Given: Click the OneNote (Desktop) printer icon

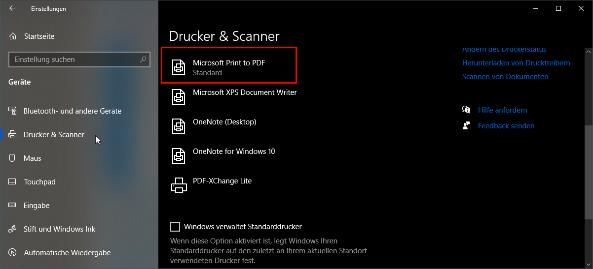Looking at the screenshot, I should coord(179,126).
